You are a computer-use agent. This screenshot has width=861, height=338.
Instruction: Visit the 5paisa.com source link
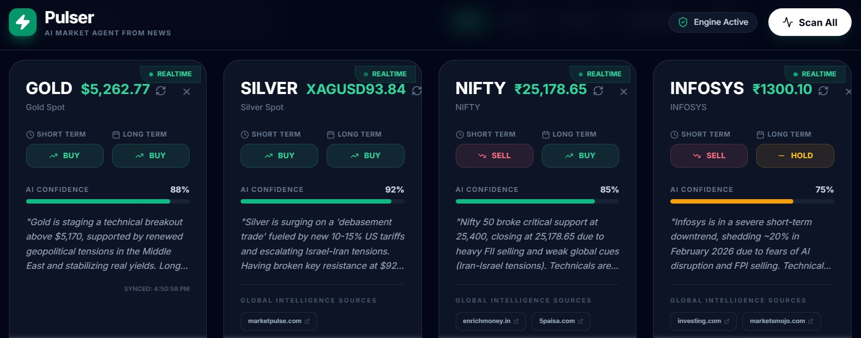561,321
